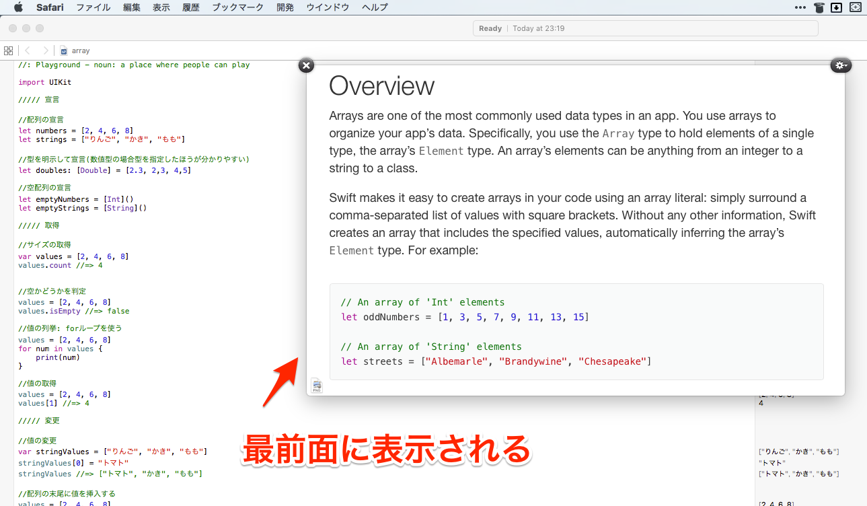This screenshot has width=867, height=506.
Task: Click the '//空かどうかを判定' comment line
Action: point(52,291)
